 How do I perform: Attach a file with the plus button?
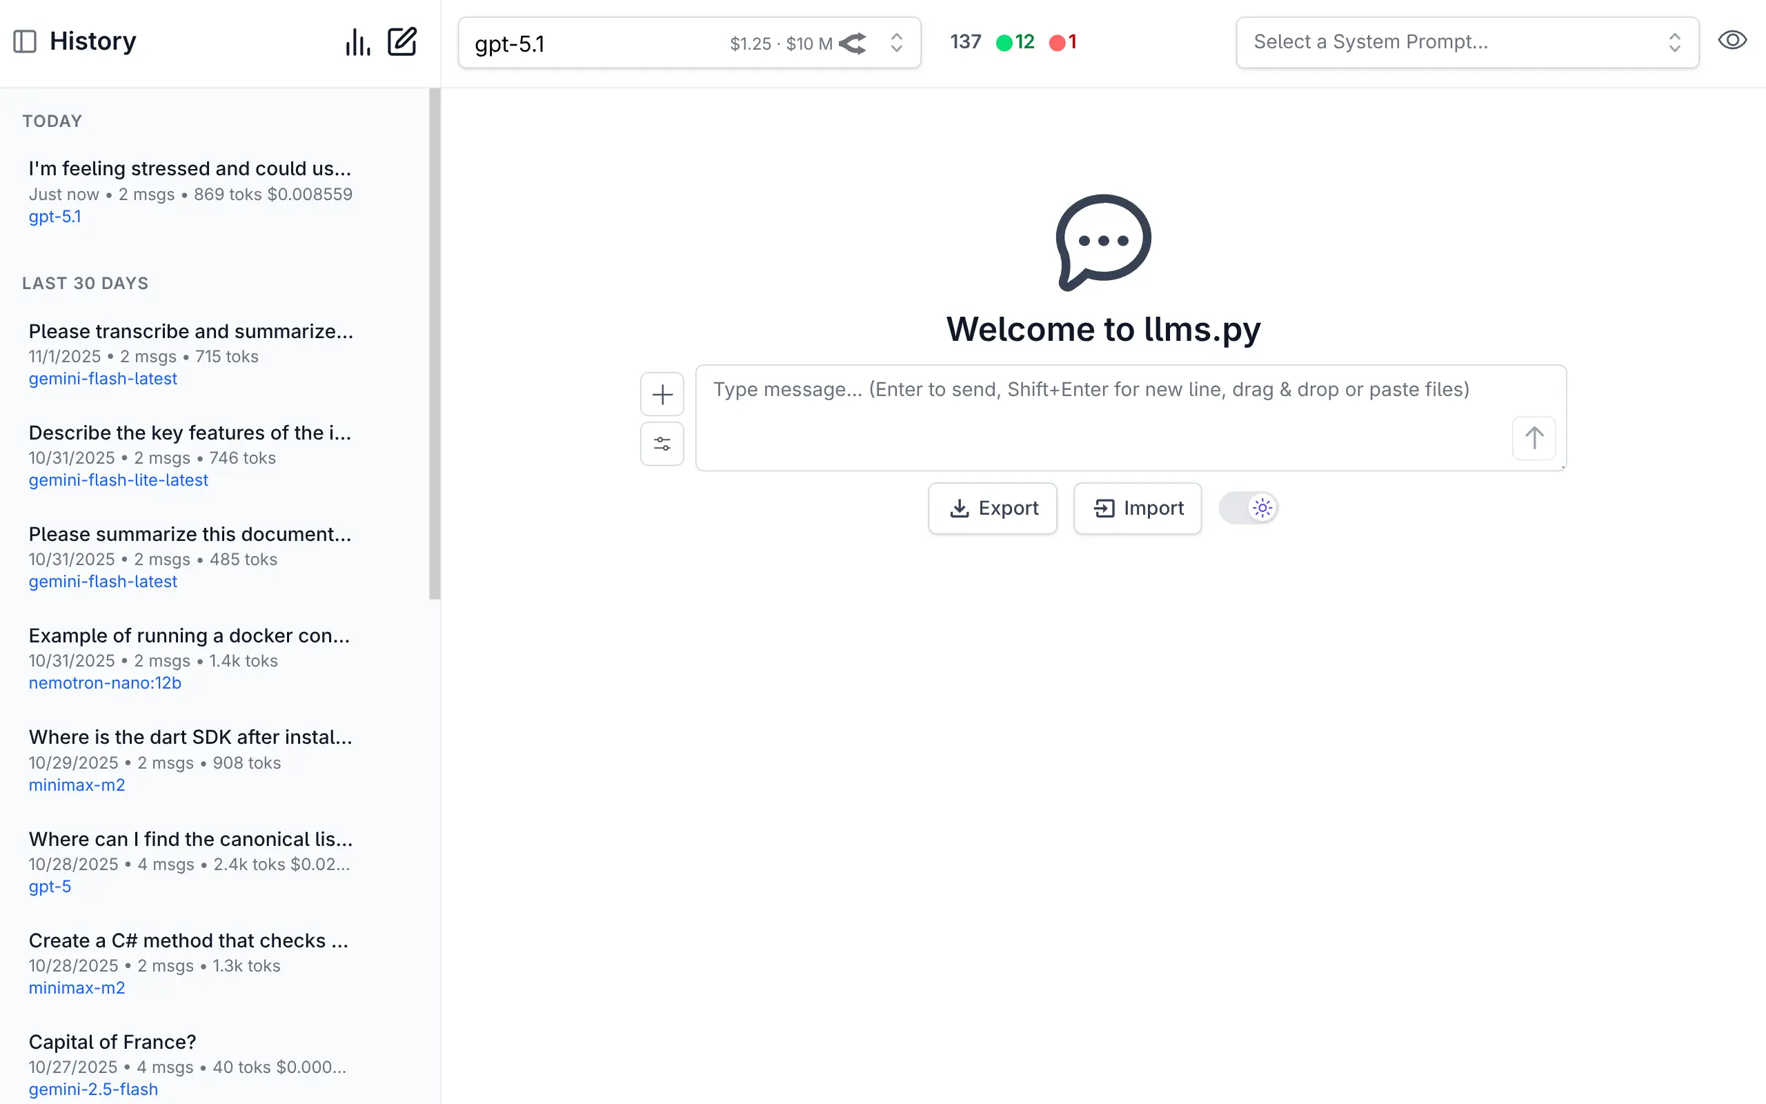[661, 393]
